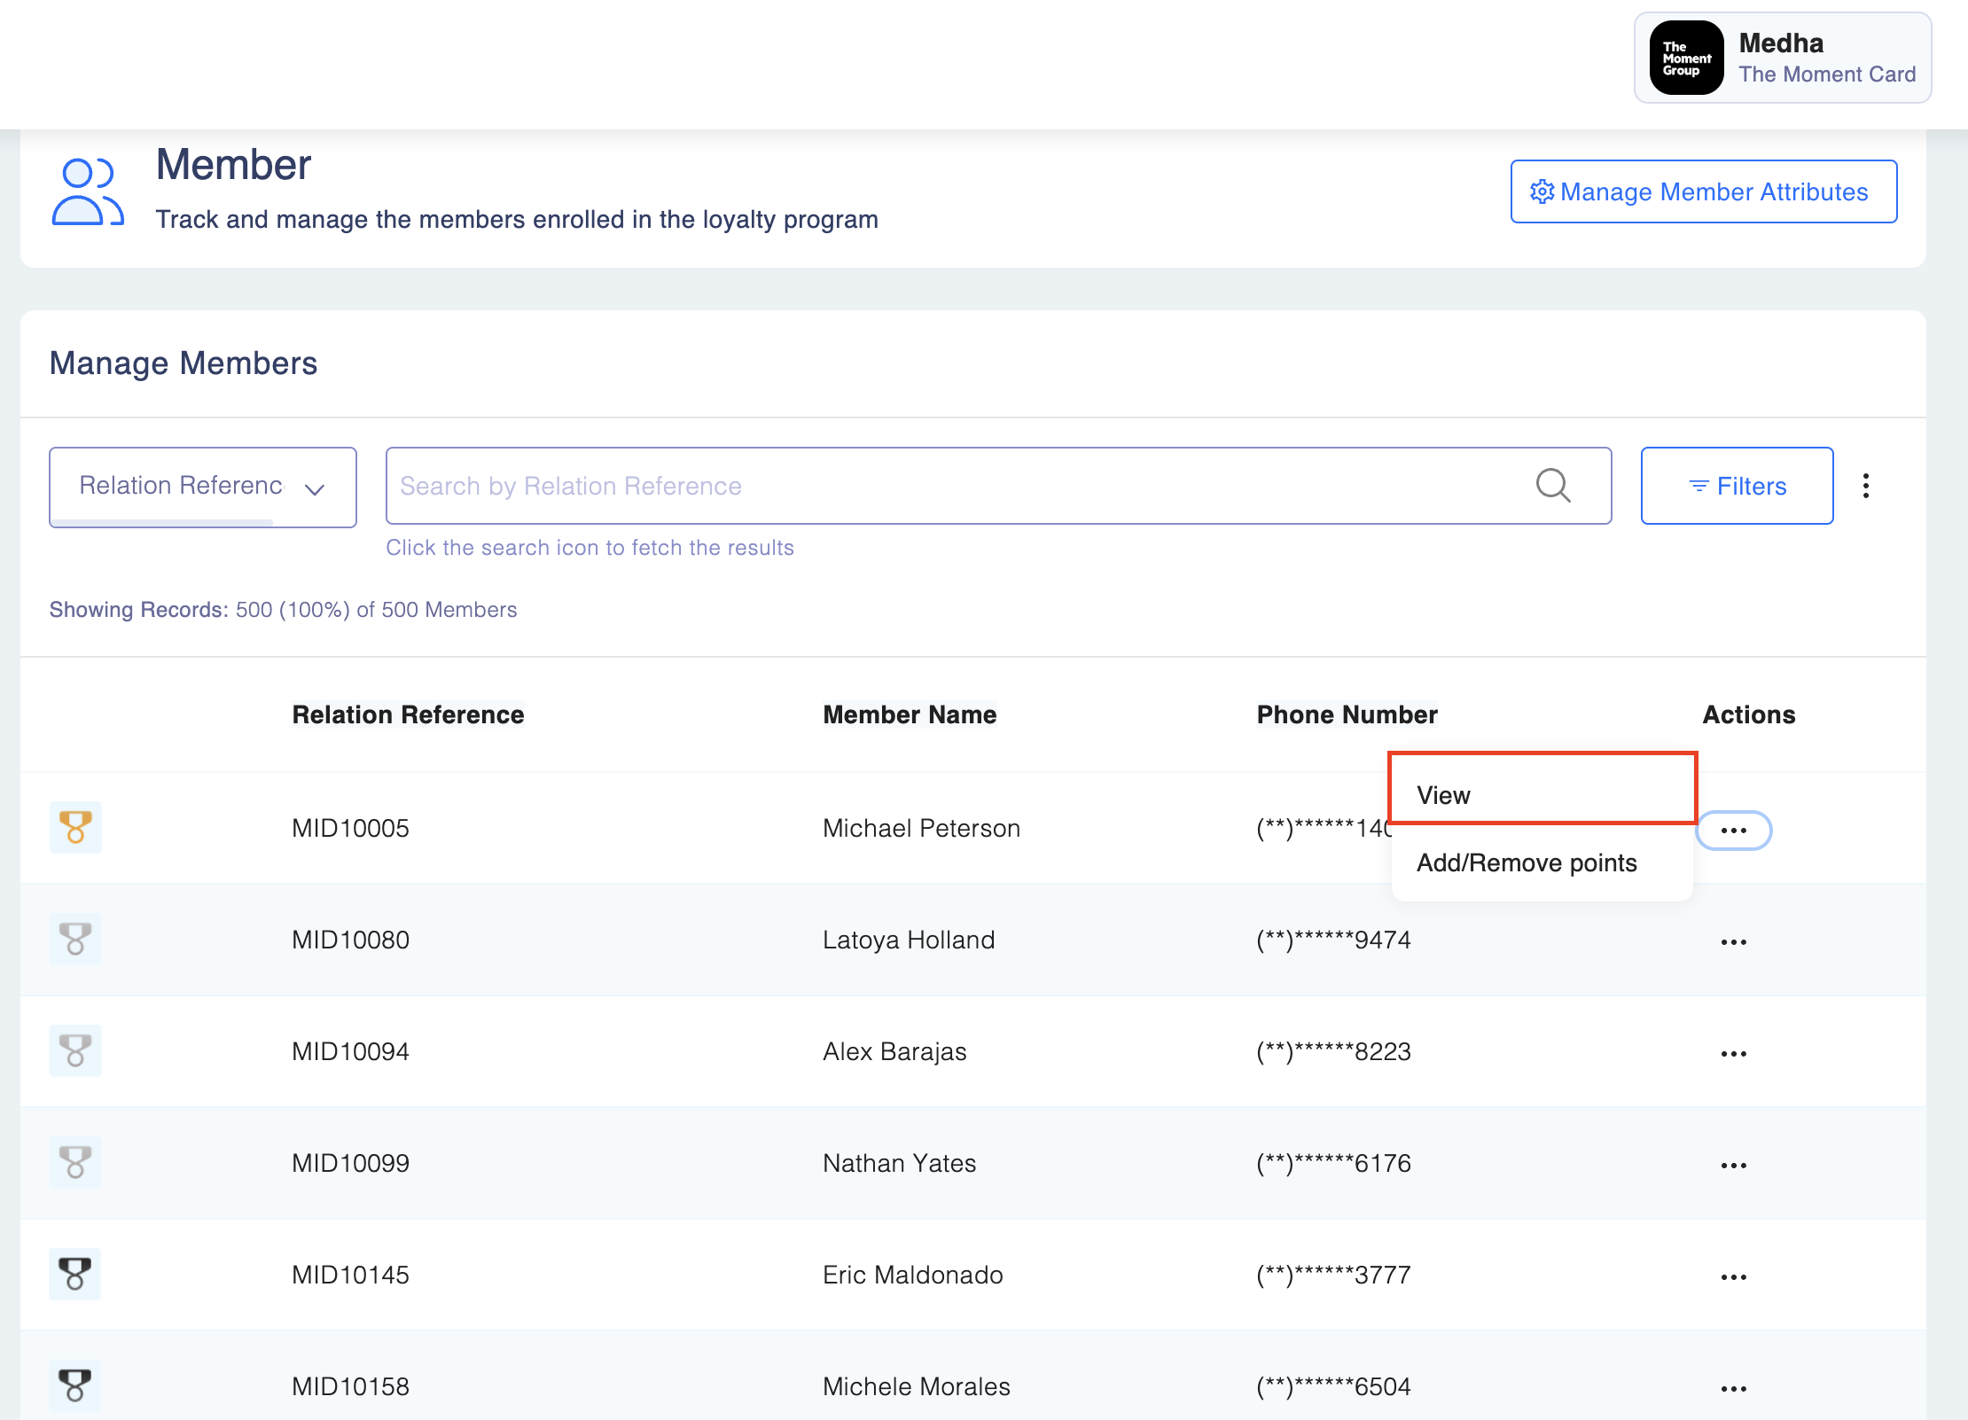Choose Add/Remove points menu option
This screenshot has height=1420, width=1968.
(x=1526, y=862)
